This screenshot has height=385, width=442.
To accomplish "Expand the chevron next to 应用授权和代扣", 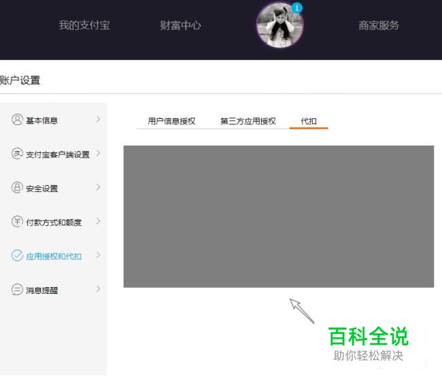I will point(98,255).
